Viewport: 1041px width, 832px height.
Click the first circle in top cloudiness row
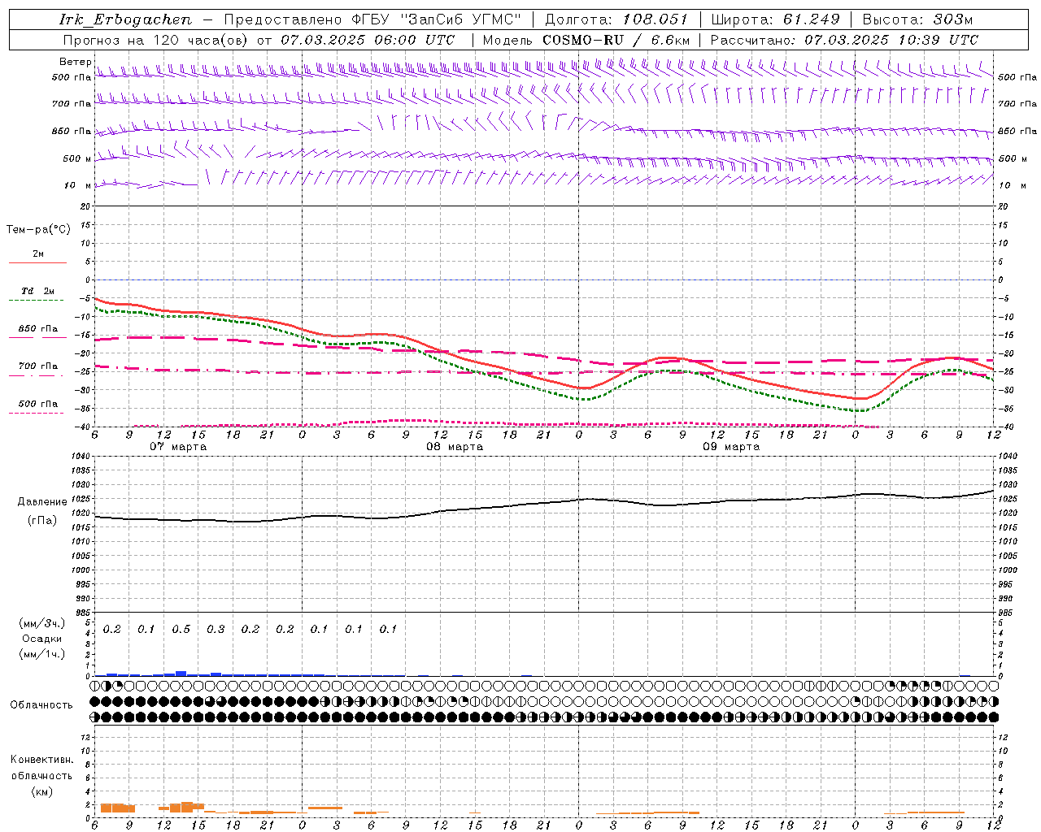(x=95, y=687)
